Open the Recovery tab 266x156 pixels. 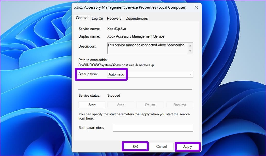pos(114,18)
